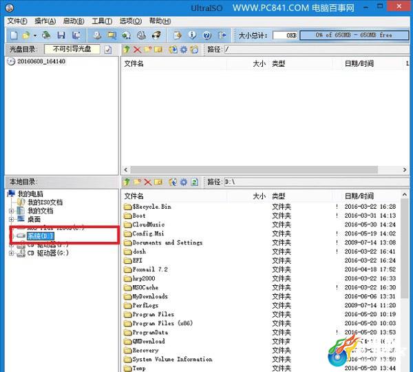Create a new image with the blank page icon
The image size is (413, 372).
coord(14,35)
